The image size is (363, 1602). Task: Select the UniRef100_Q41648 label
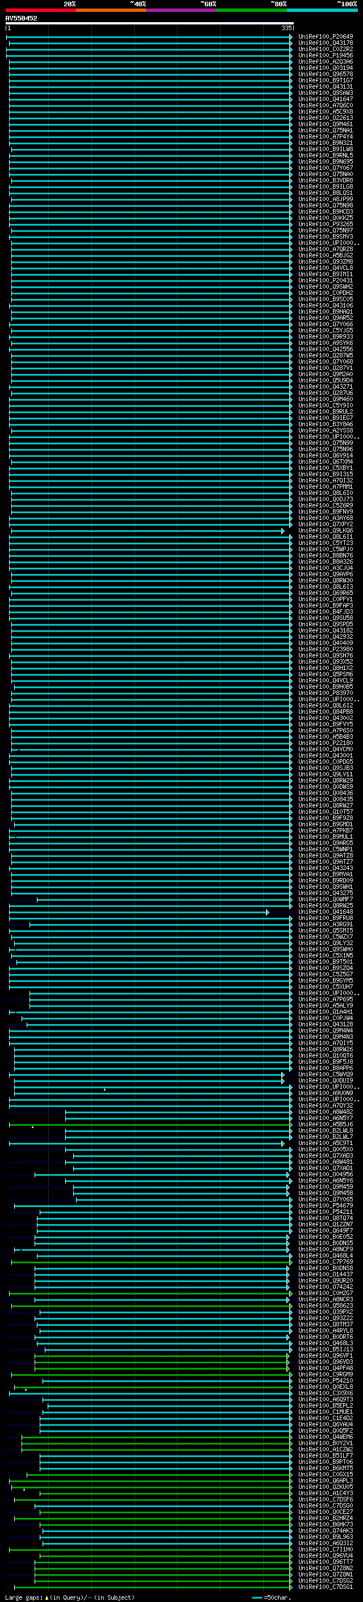click(326, 912)
